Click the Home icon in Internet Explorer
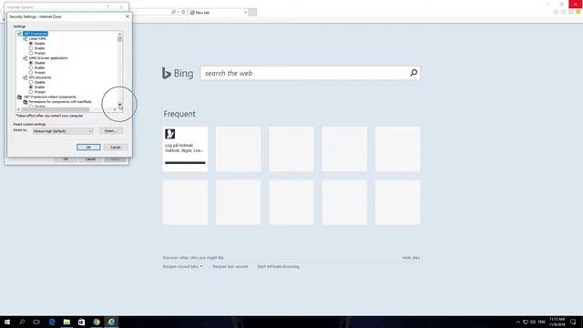Viewport: 583px width, 328px height. click(556, 12)
